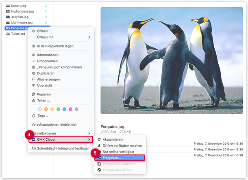Click the trash icon for In den Papierkorb legen
The height and width of the screenshot is (180, 248).
33,46
